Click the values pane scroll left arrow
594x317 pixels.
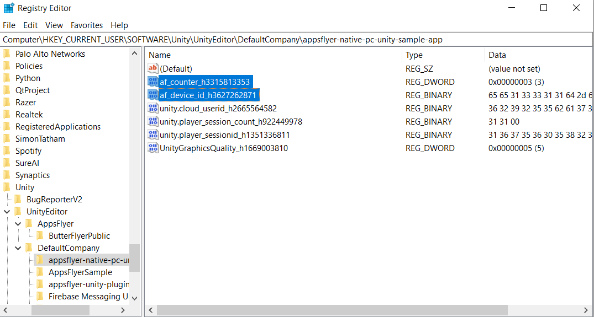coord(151,310)
